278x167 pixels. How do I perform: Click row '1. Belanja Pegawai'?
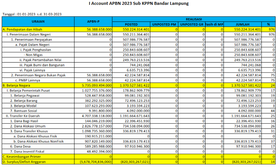[x=139, y=96]
